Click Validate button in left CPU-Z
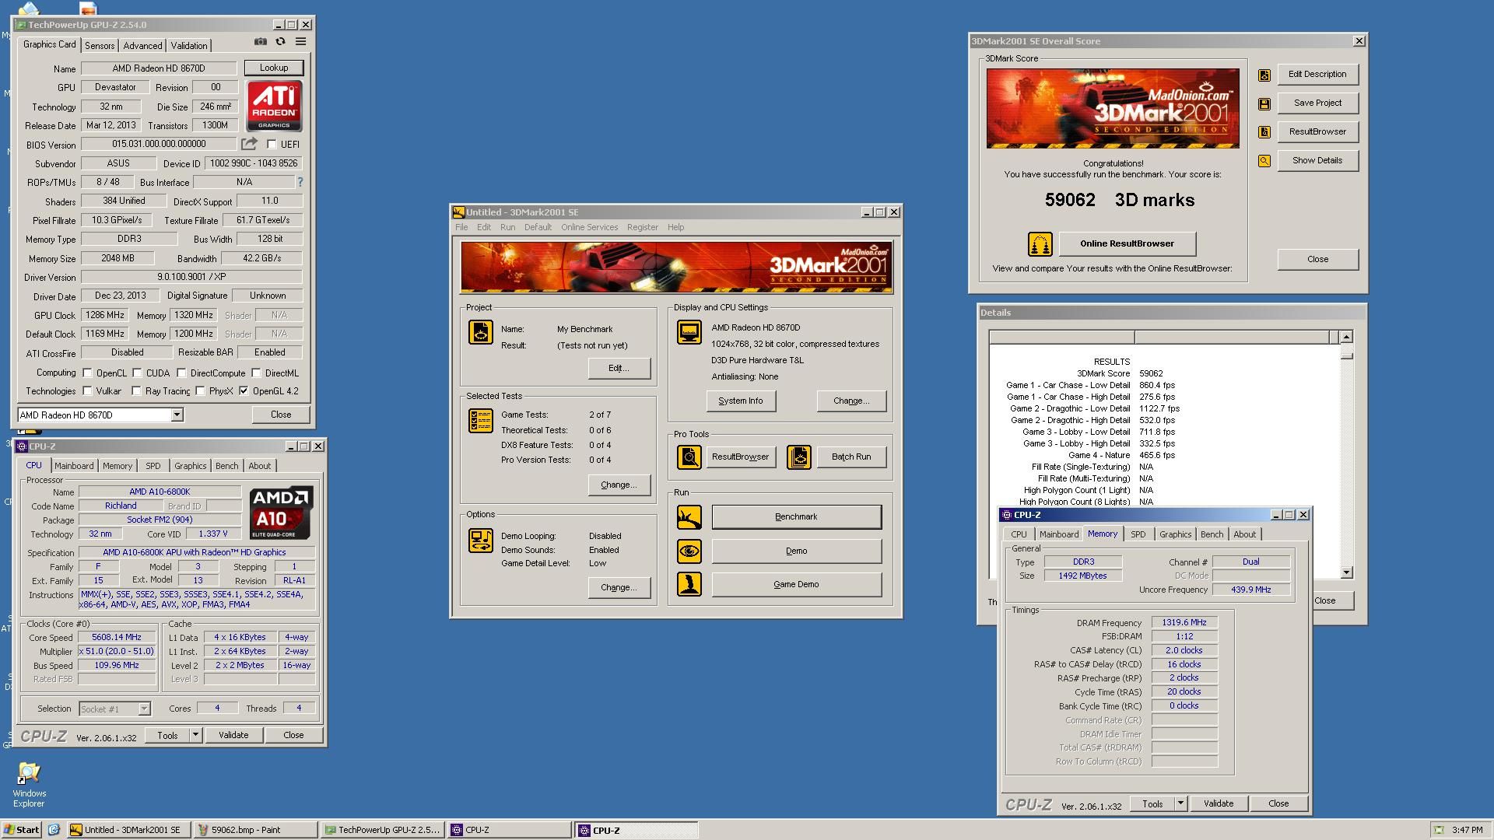The image size is (1494, 840). click(233, 735)
